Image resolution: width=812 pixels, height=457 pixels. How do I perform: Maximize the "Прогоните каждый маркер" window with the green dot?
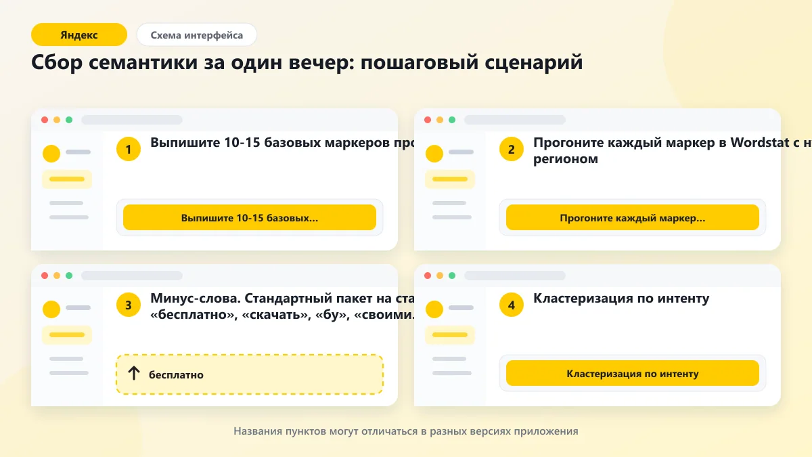452,120
